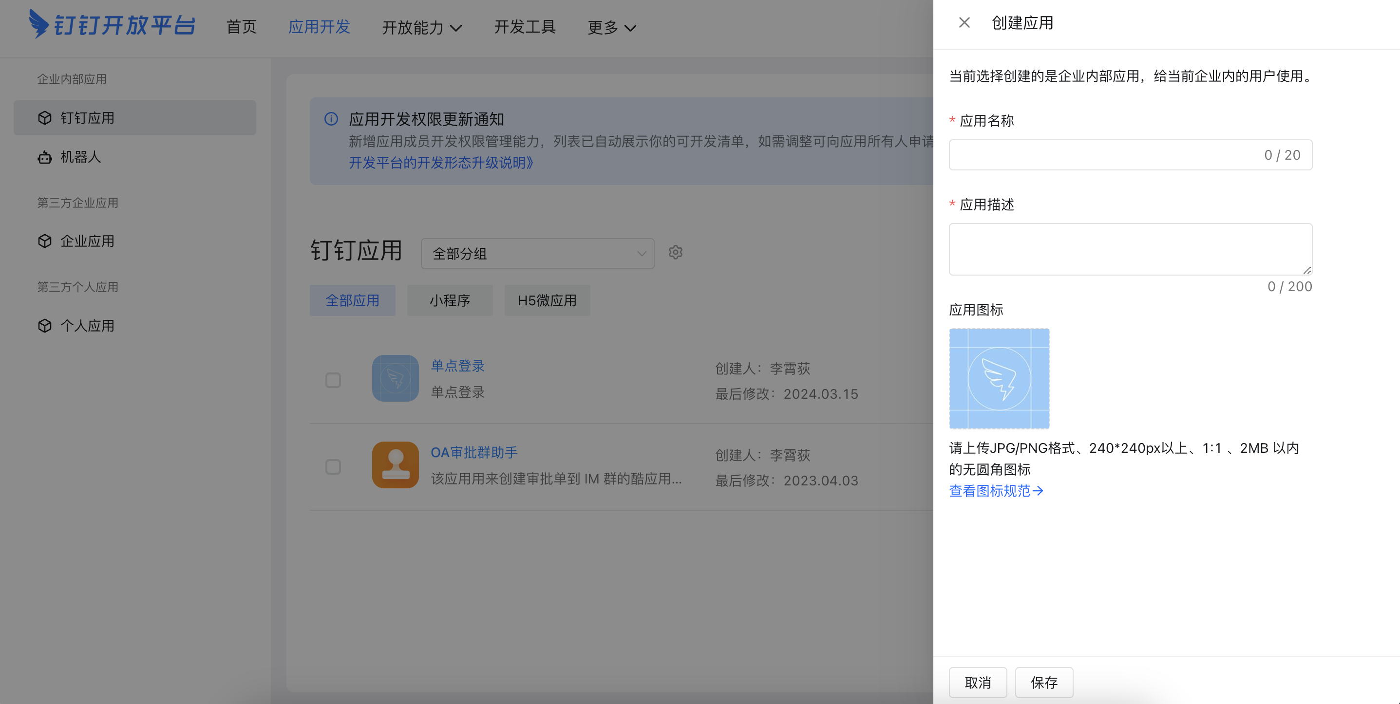The image size is (1400, 704).
Task: Focus the 应用名称 input field
Action: click(1131, 155)
